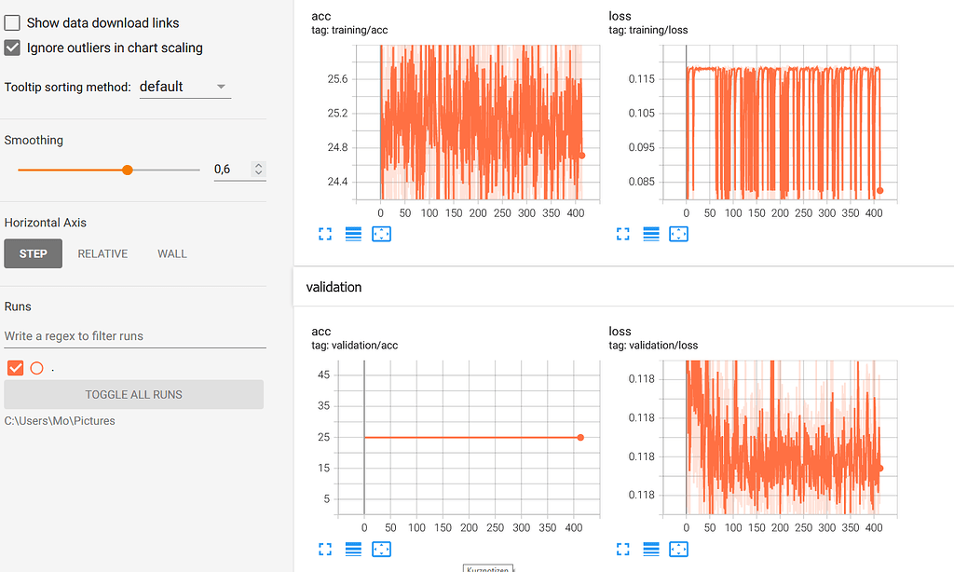
Task: Fit training/loss chart domain to data
Action: click(x=678, y=234)
